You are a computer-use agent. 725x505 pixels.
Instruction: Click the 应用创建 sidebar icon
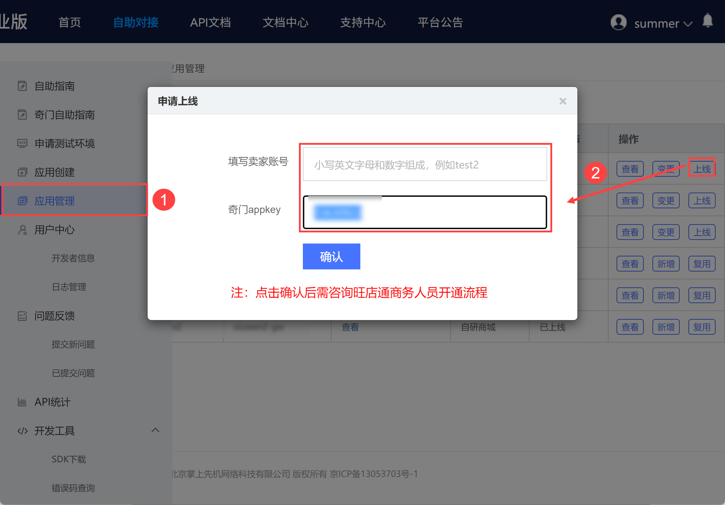coord(22,172)
